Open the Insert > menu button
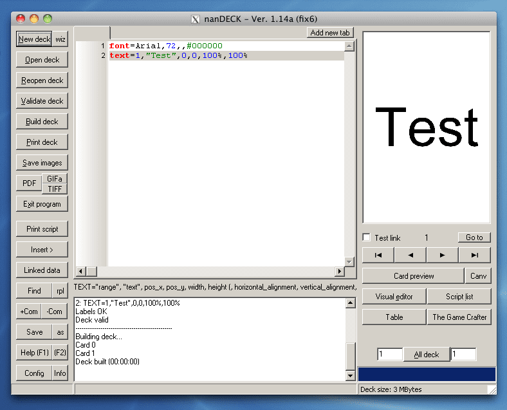 (42, 250)
